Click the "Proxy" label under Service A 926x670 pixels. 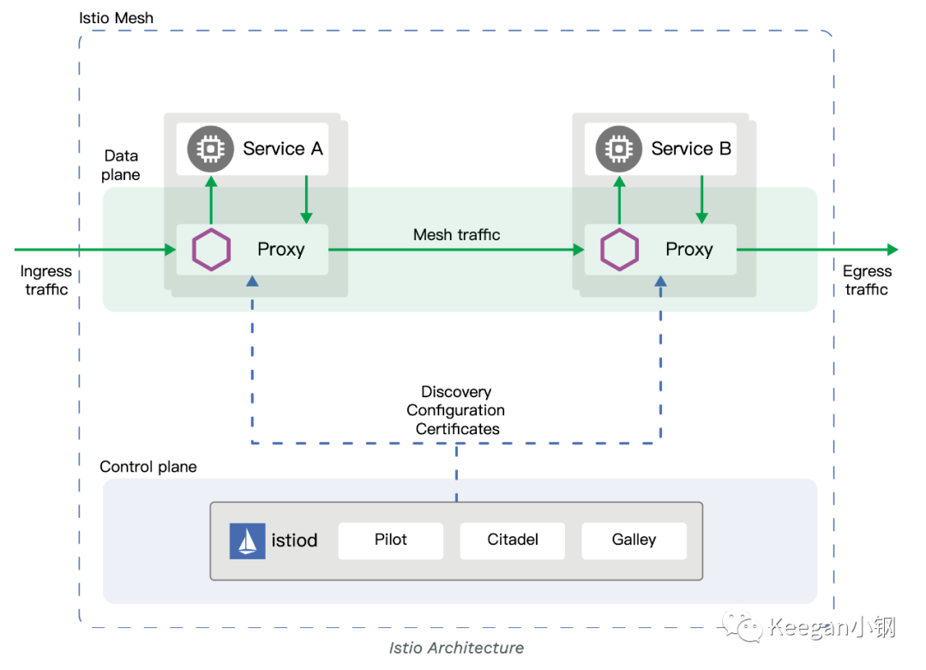[281, 250]
